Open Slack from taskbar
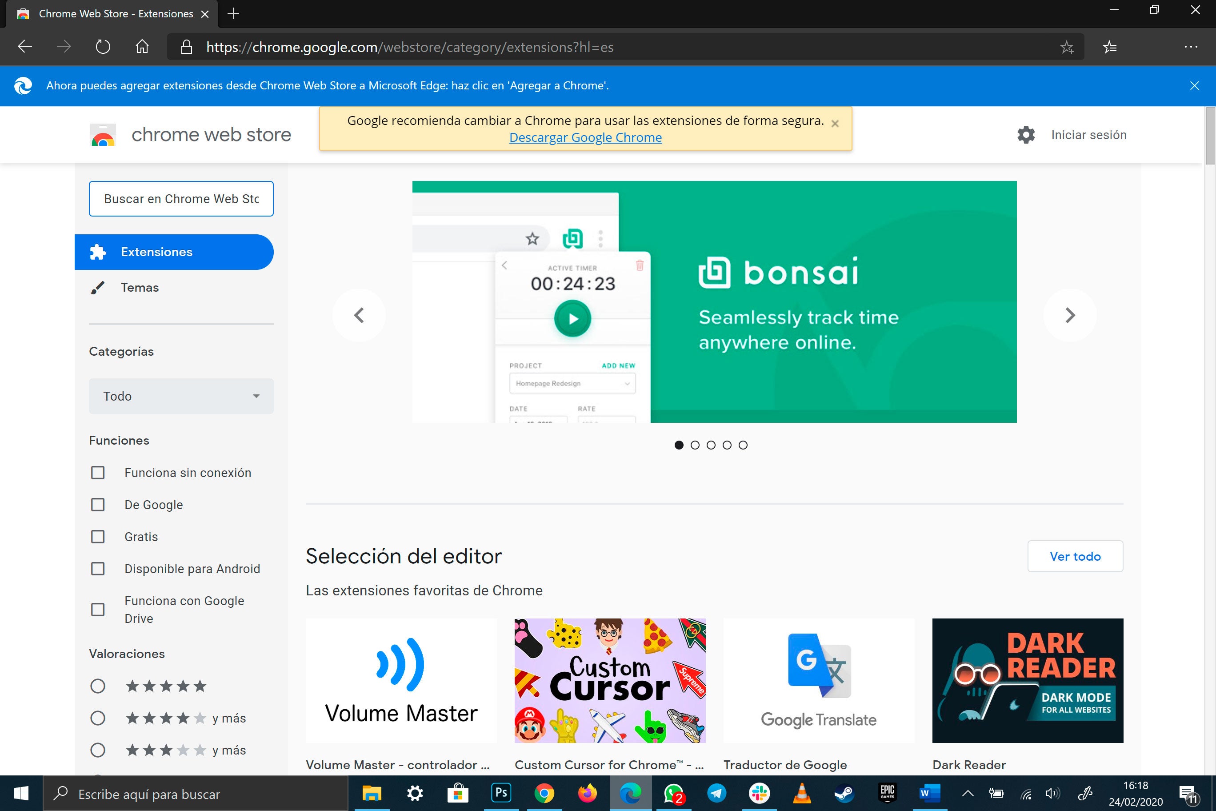Screen dimensions: 1216x811 point(759,793)
